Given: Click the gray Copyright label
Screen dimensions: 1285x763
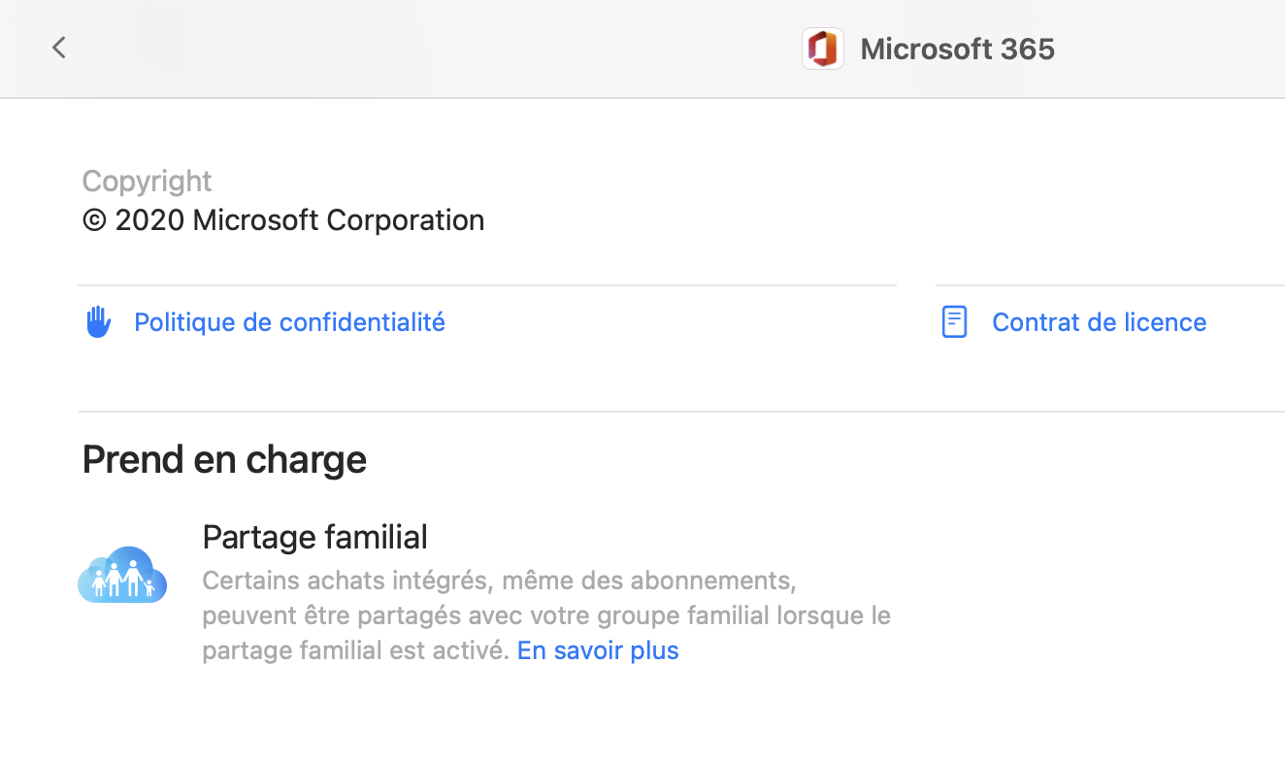Looking at the screenshot, I should click(x=147, y=182).
